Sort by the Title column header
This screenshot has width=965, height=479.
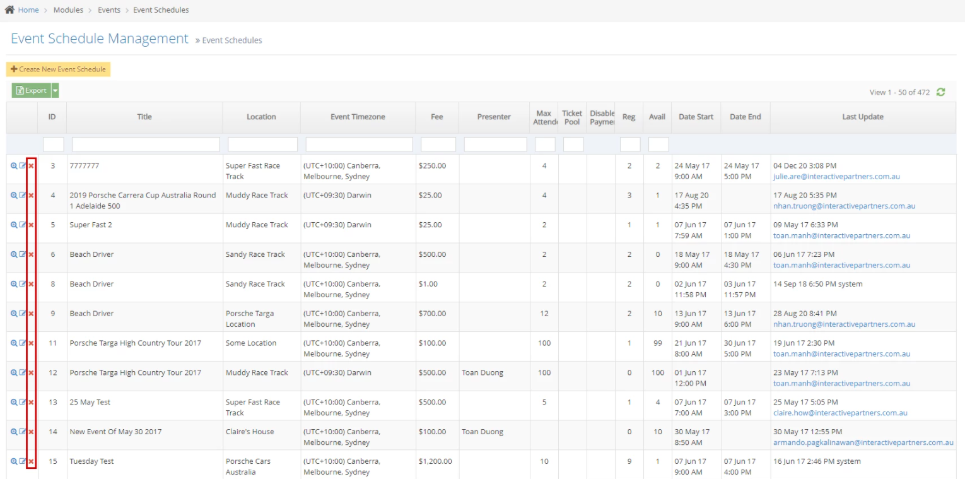[144, 117]
